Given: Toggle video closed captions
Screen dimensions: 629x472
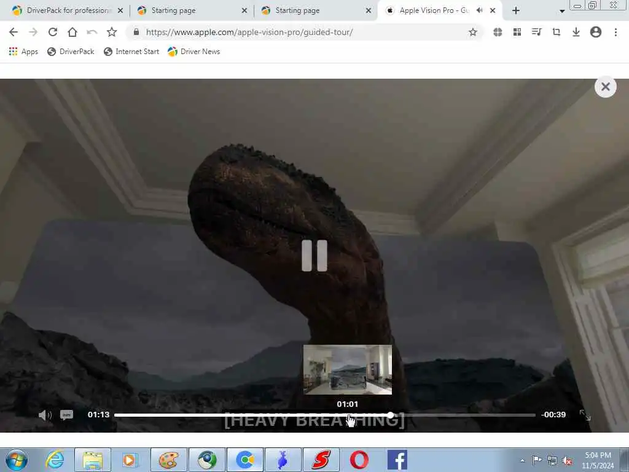Looking at the screenshot, I should tap(66, 415).
